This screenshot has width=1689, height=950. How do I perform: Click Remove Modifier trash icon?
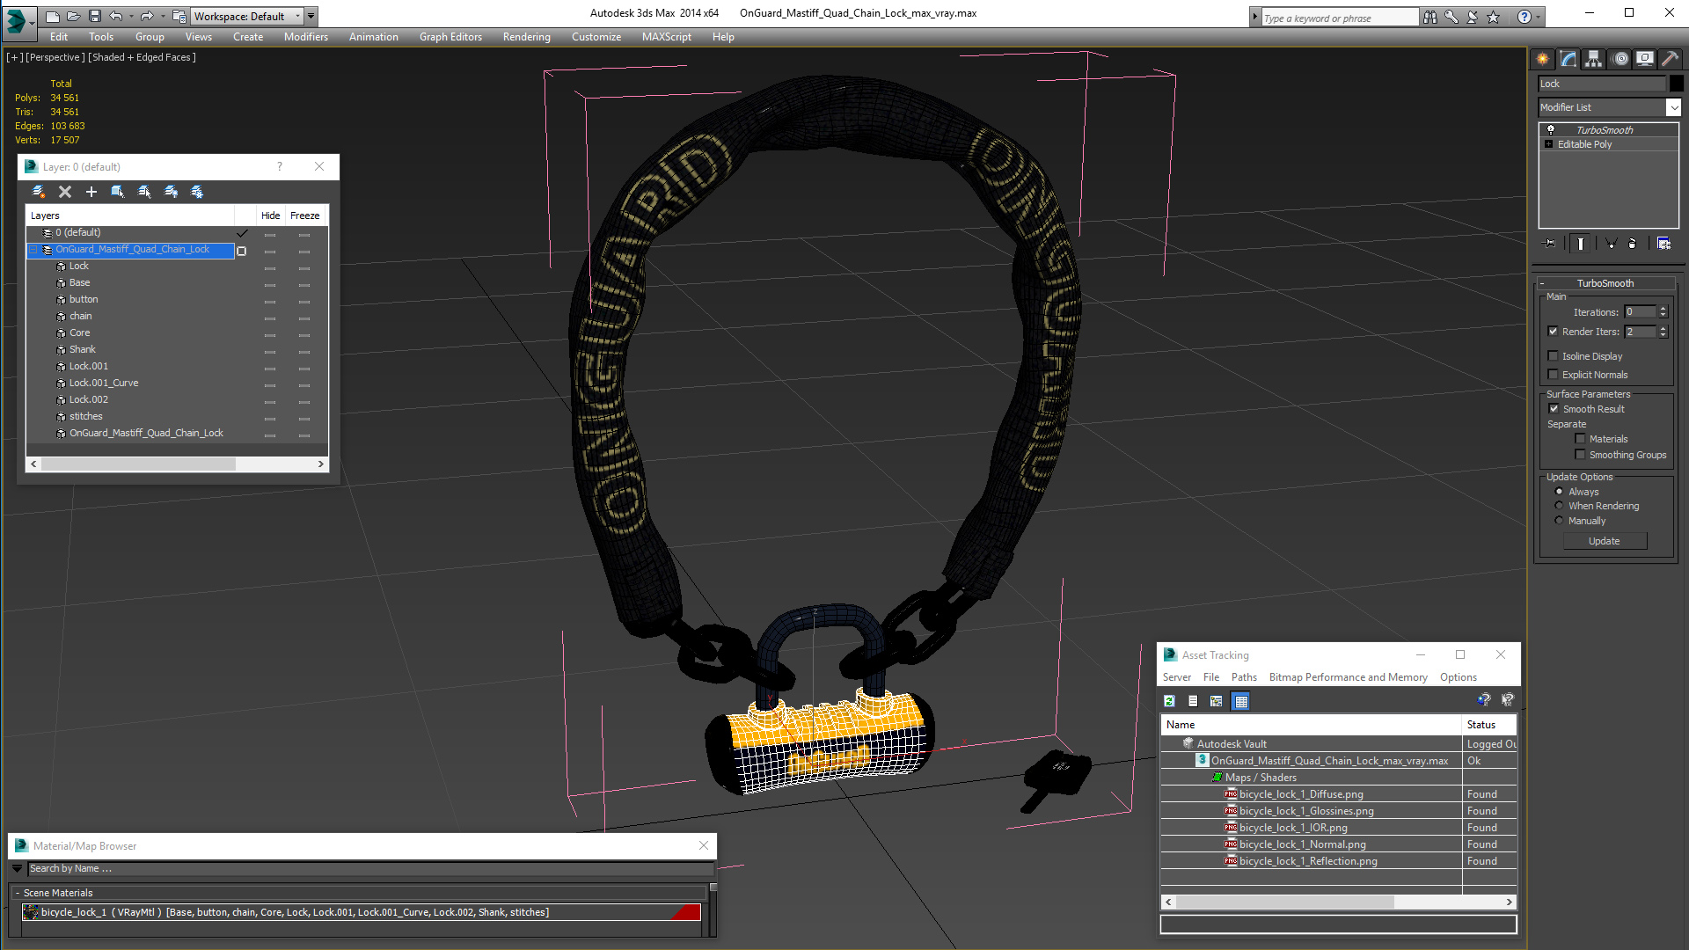pyautogui.click(x=1633, y=244)
